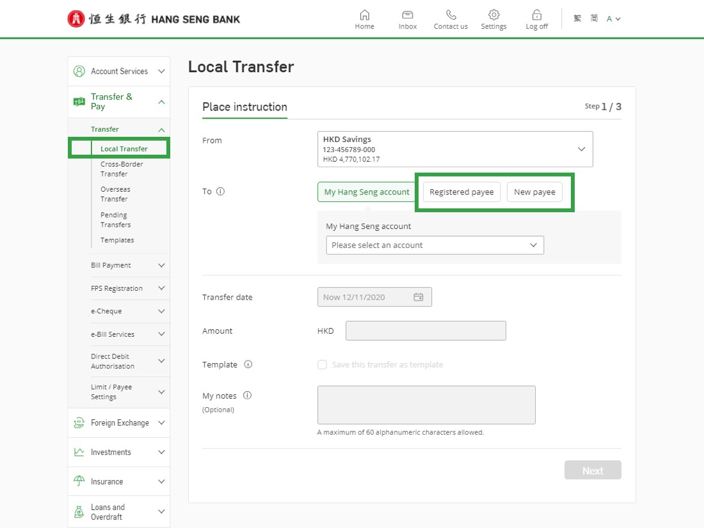Click the Contact us phone icon
The height and width of the screenshot is (528, 704).
(x=451, y=15)
